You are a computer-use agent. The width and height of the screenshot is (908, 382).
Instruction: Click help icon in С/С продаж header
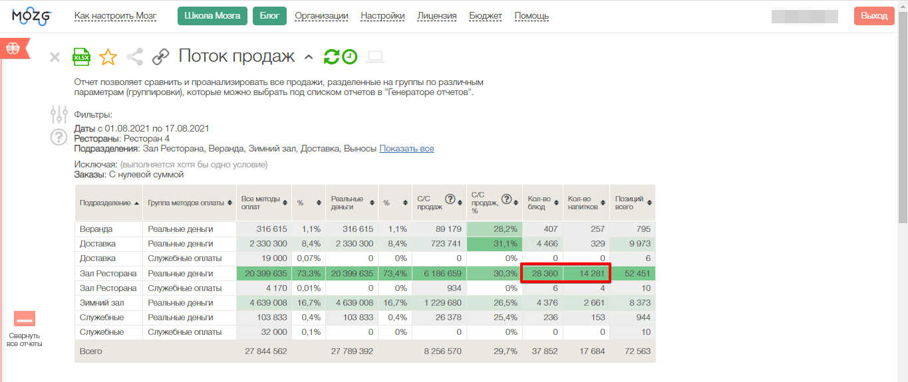[450, 199]
